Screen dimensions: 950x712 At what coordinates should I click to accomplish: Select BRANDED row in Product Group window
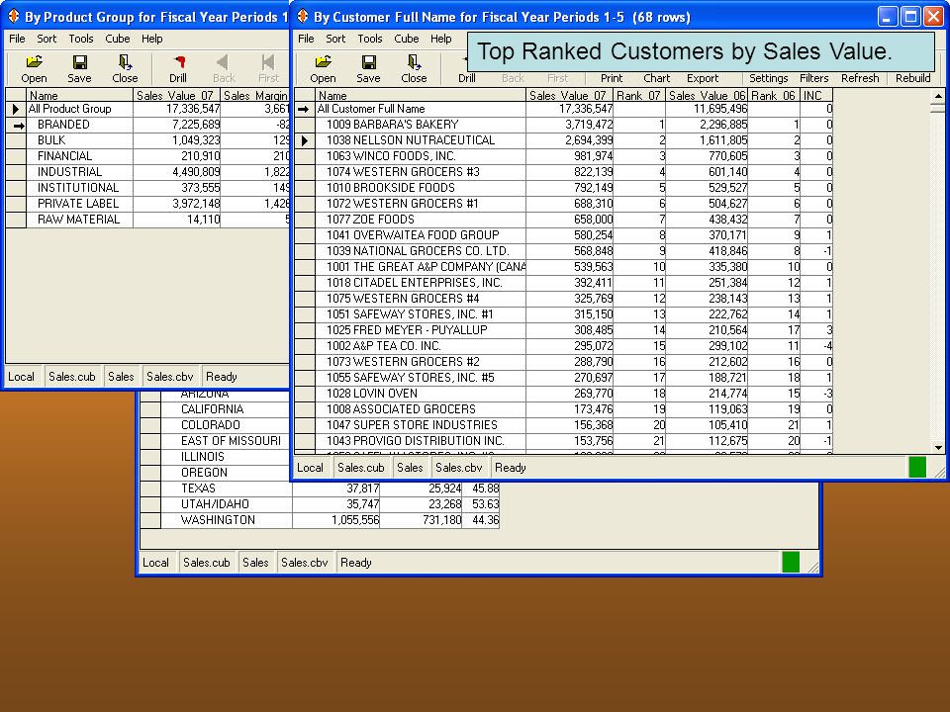[x=147, y=125]
